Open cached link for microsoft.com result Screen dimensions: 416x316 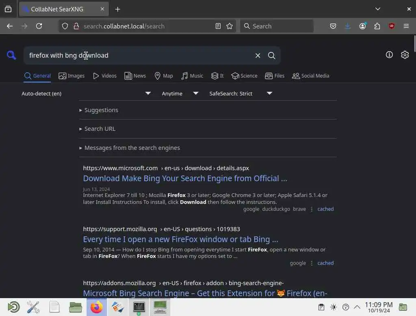325,209
